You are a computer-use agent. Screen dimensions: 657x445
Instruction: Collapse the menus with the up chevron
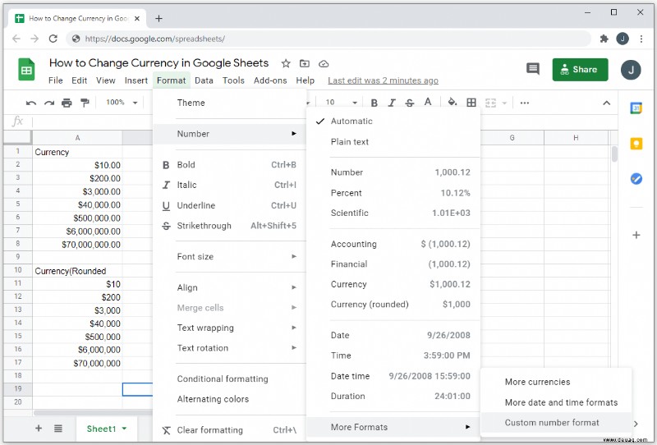[606, 103]
